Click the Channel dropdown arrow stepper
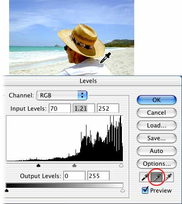 pyautogui.click(x=82, y=96)
